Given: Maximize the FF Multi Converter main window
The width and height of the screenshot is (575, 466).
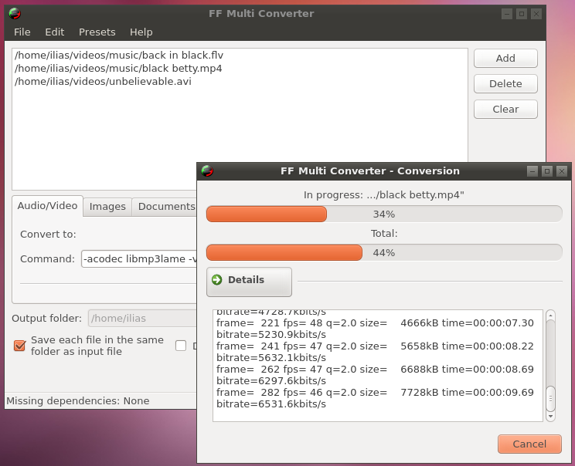Looking at the screenshot, I should click(x=522, y=14).
